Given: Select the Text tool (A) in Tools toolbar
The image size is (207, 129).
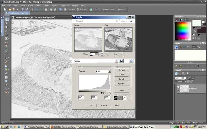Looking at the screenshot, I should pyautogui.click(x=6, y=77).
